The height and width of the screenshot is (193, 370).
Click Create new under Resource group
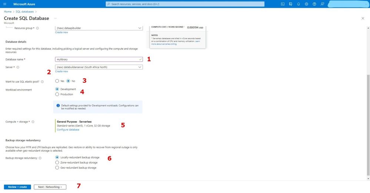[x=61, y=32]
